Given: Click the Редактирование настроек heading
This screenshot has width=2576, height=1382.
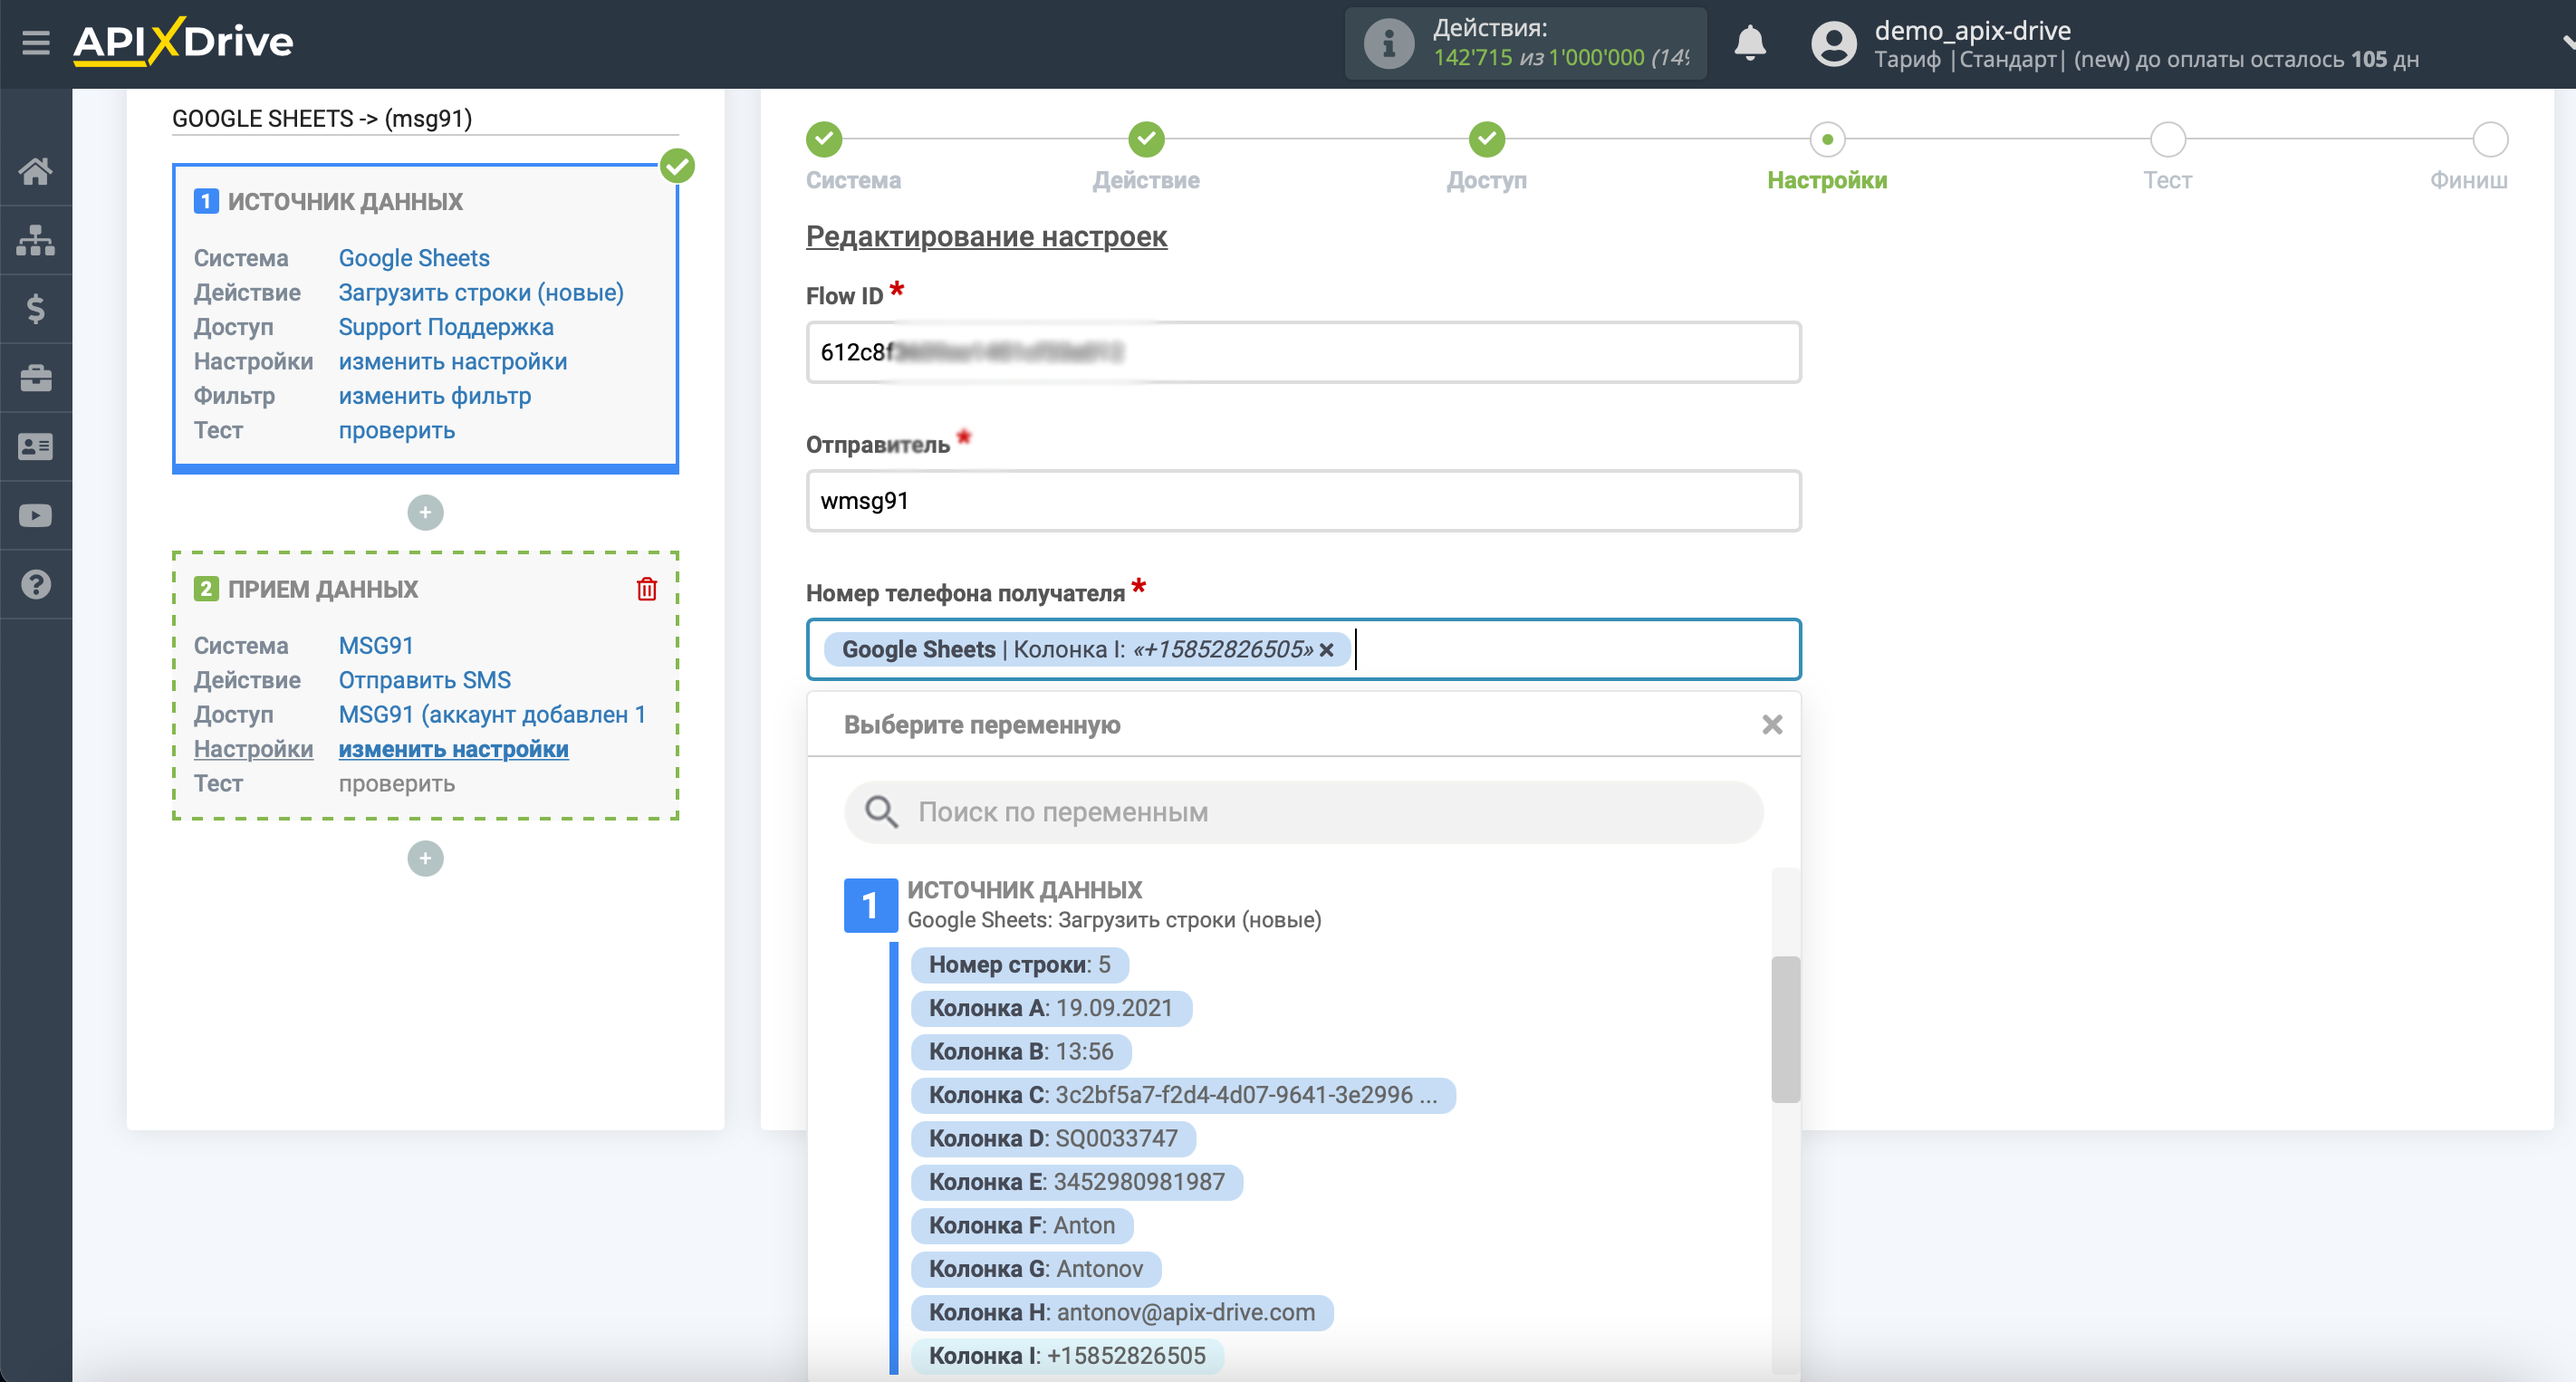Looking at the screenshot, I should click(986, 237).
